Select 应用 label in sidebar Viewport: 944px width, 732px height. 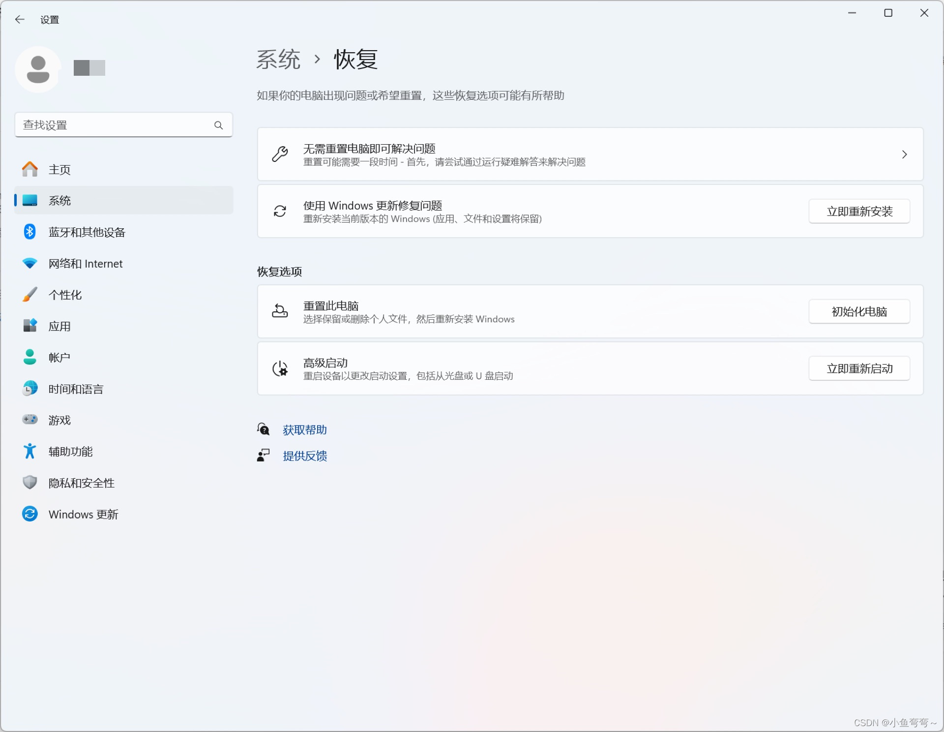click(59, 326)
